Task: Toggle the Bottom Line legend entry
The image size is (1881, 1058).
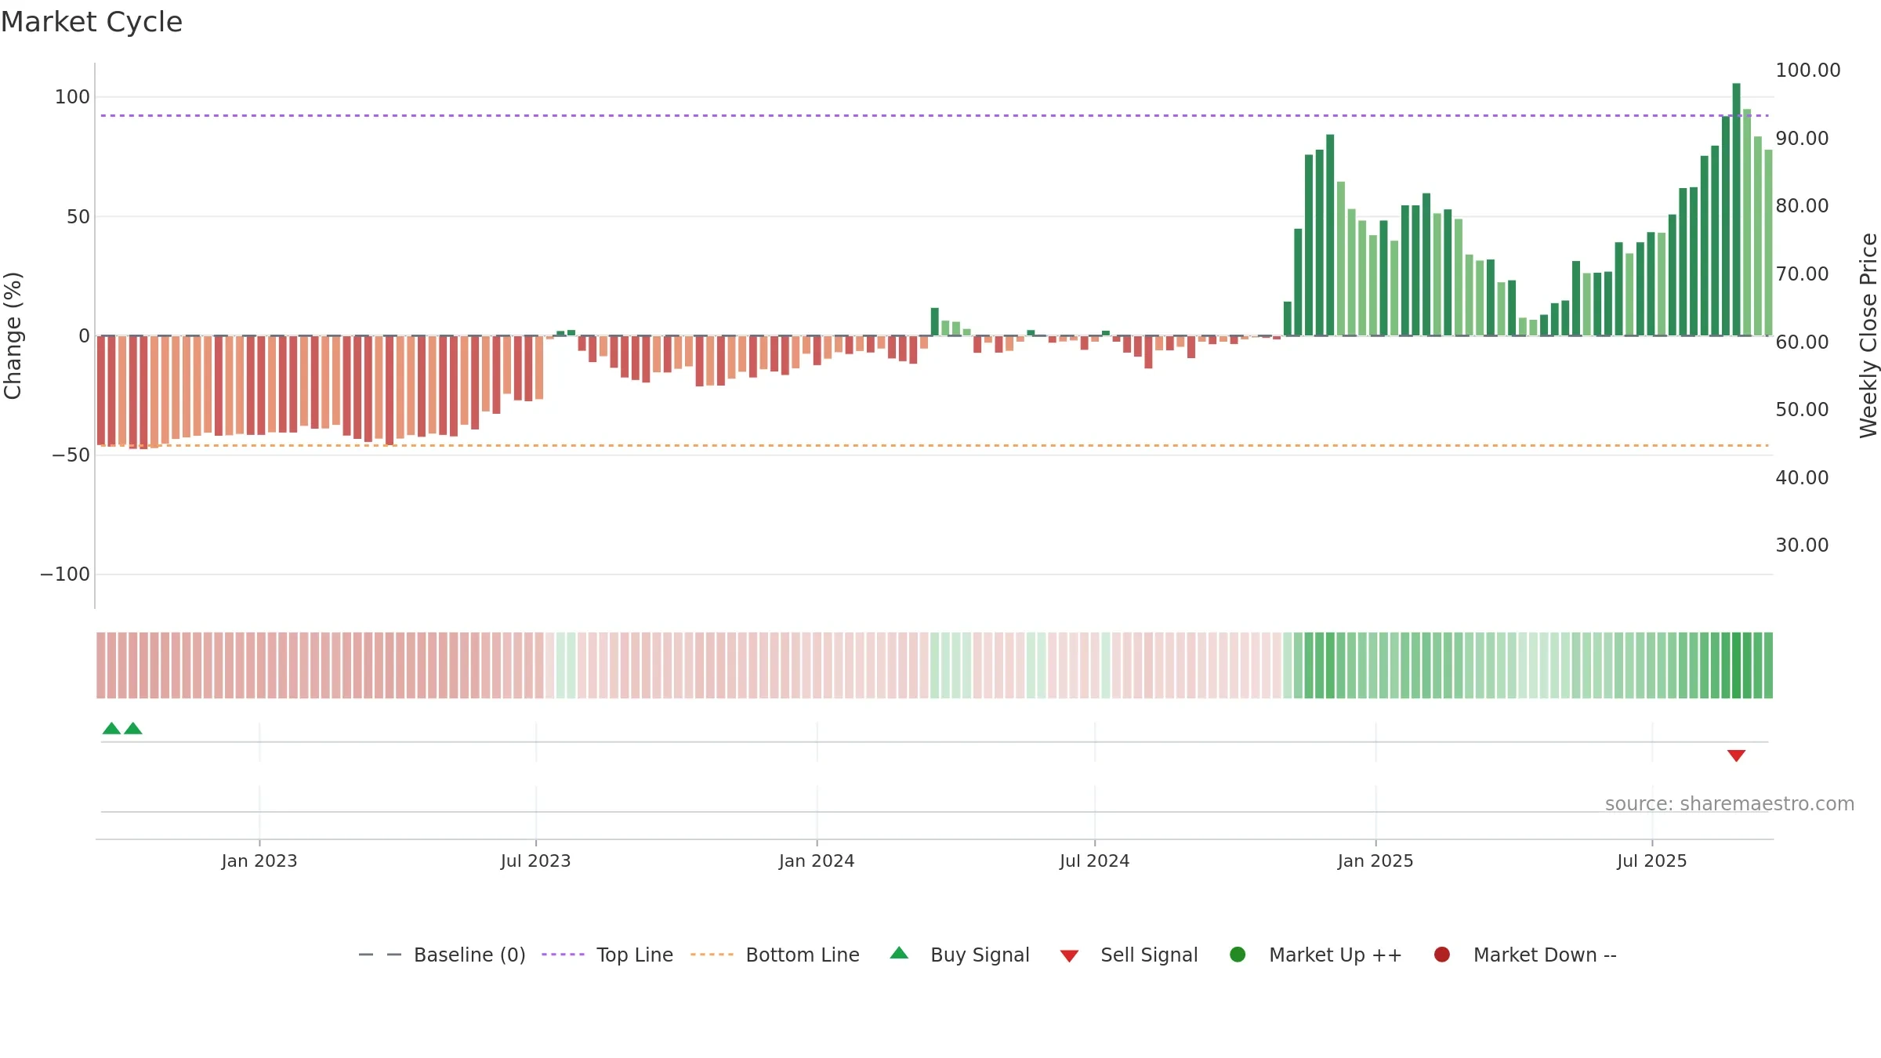Action: coord(775,955)
